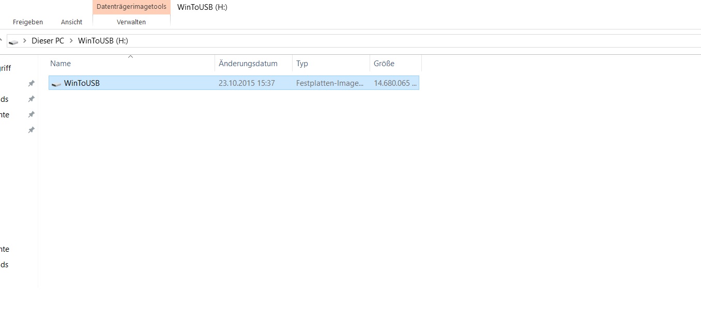The width and height of the screenshot is (701, 335).
Task: Click the sort arrow above Name column
Action: [x=131, y=56]
